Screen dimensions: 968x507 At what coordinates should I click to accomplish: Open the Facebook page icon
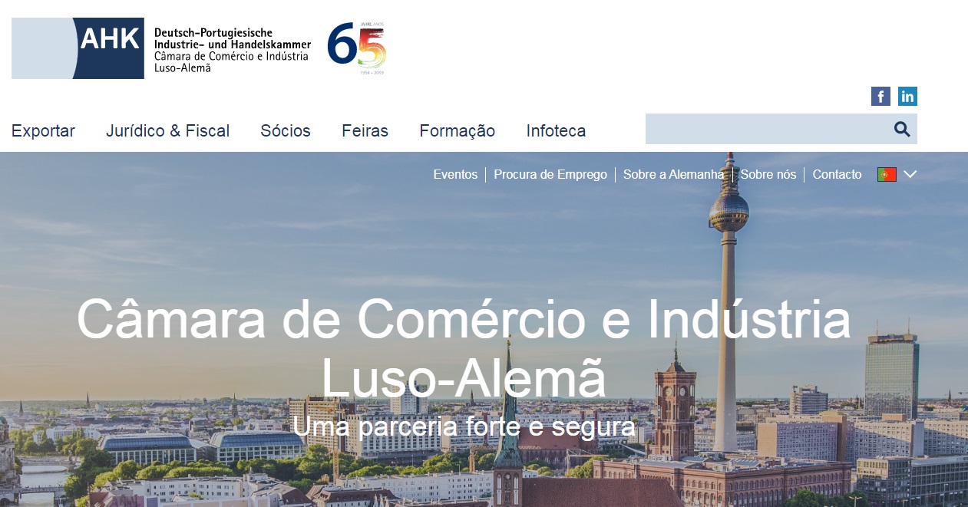click(880, 97)
